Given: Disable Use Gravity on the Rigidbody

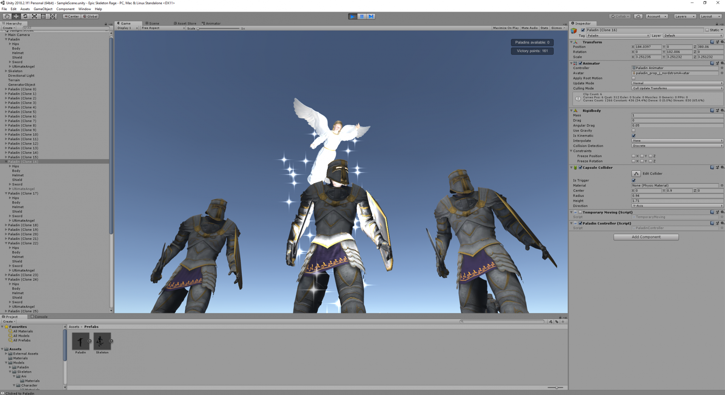Looking at the screenshot, I should (634, 130).
